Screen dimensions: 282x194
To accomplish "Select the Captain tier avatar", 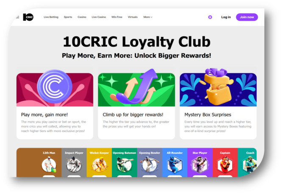I will point(225,164).
